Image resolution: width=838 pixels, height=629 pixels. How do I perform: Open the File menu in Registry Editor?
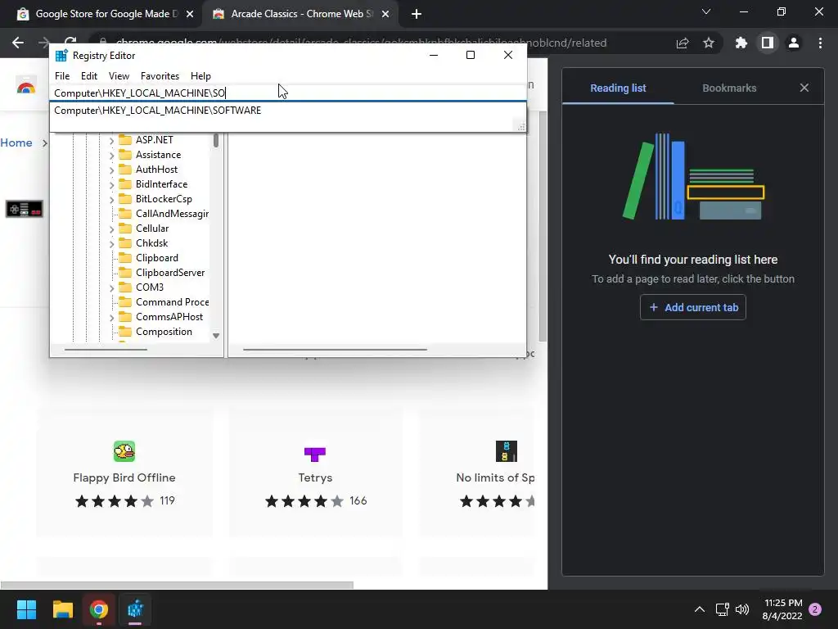click(x=62, y=76)
